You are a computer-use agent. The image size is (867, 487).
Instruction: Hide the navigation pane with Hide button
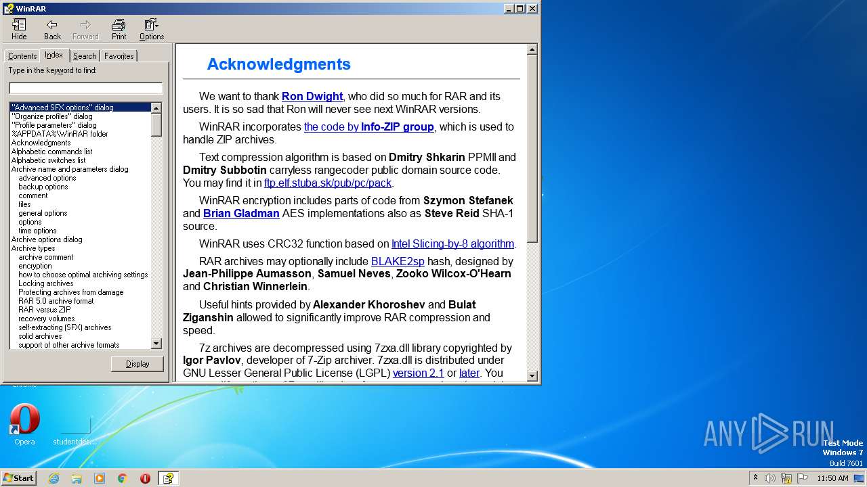[x=19, y=30]
